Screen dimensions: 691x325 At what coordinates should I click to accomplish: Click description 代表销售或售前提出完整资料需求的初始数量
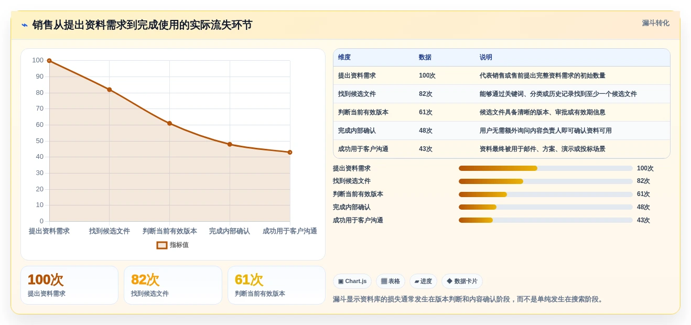tap(543, 75)
